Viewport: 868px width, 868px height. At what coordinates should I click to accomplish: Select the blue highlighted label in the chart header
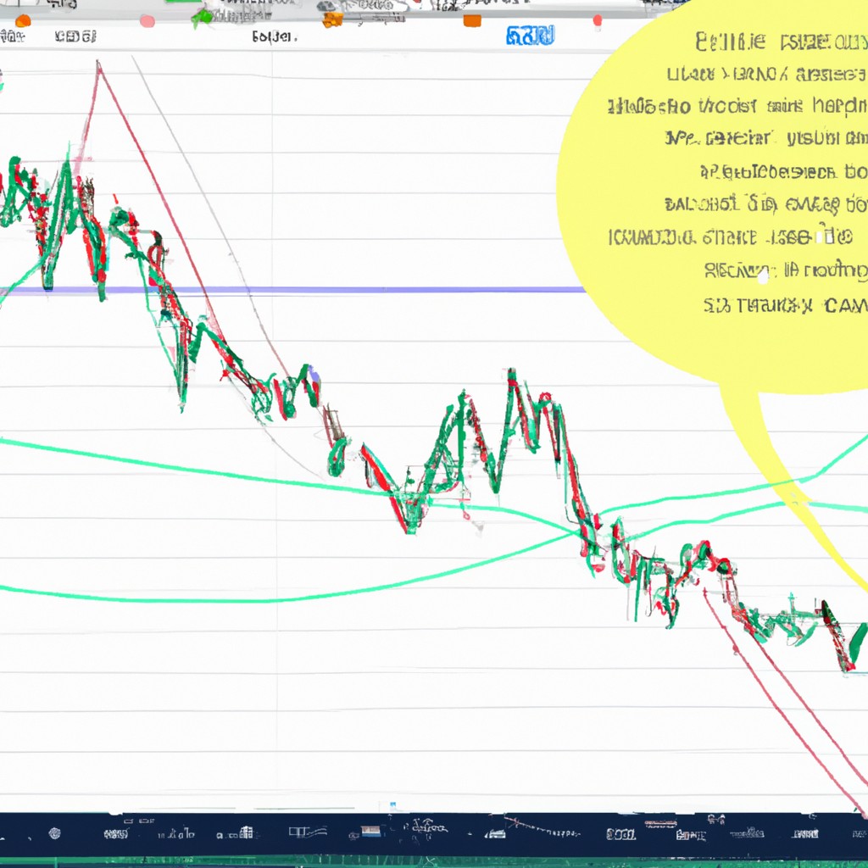pos(530,36)
